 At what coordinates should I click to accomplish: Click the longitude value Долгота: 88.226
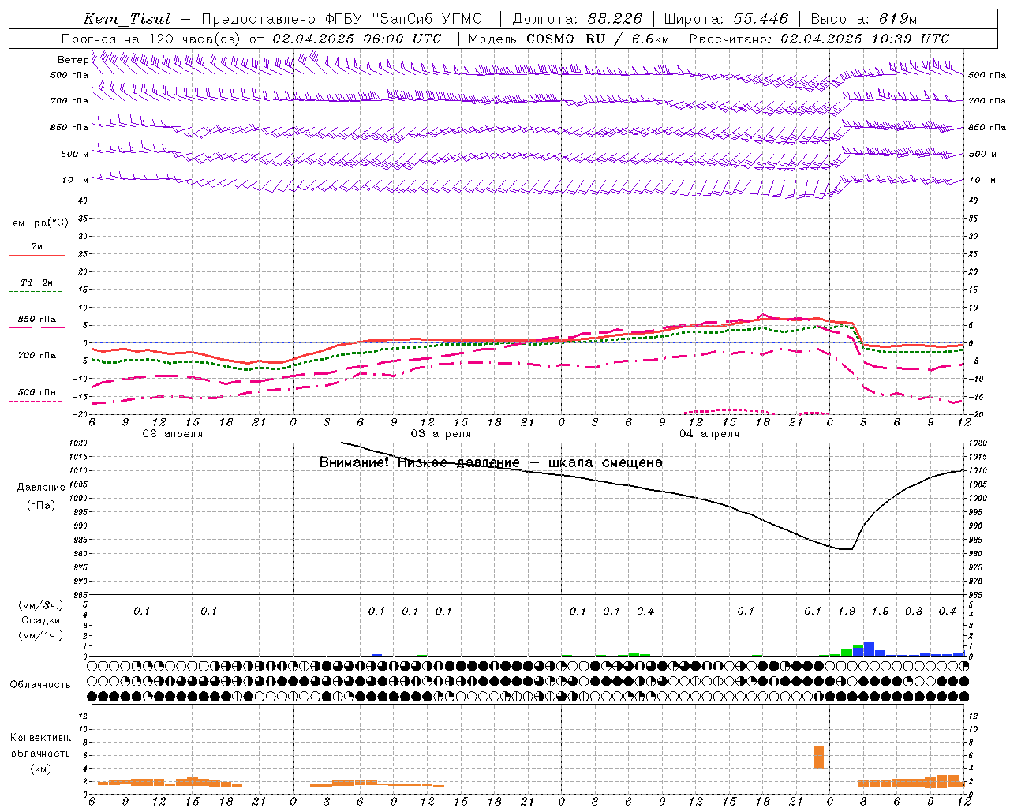coord(578,19)
